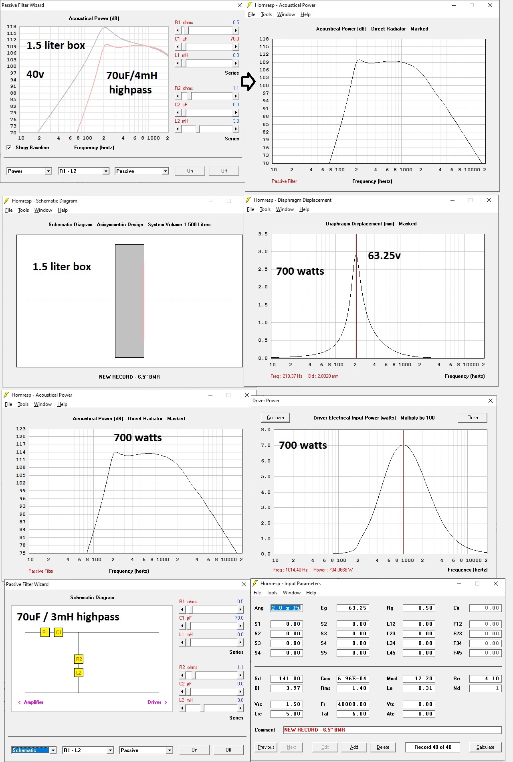Click left arrow of C2 µF slider, top wizard
Viewport: 513px width, 762px height.
tap(178, 113)
